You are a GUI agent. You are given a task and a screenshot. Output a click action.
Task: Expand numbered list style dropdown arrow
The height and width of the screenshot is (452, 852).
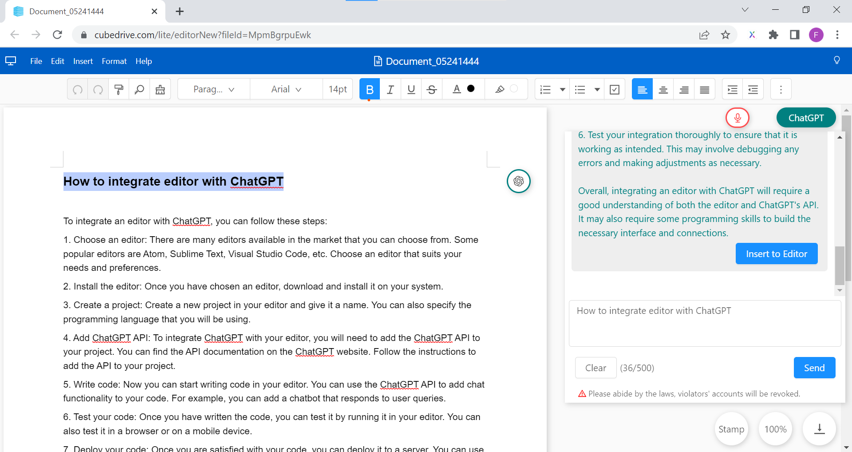point(563,90)
